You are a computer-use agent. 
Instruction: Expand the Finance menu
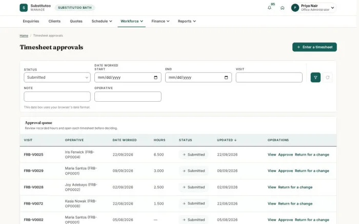[x=160, y=21]
